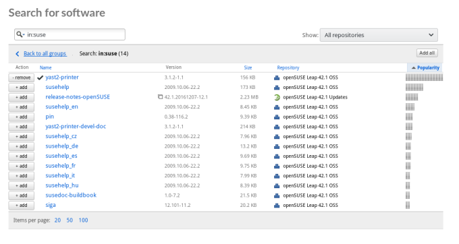
Task: Add the susehelp_de package
Action: point(22,146)
